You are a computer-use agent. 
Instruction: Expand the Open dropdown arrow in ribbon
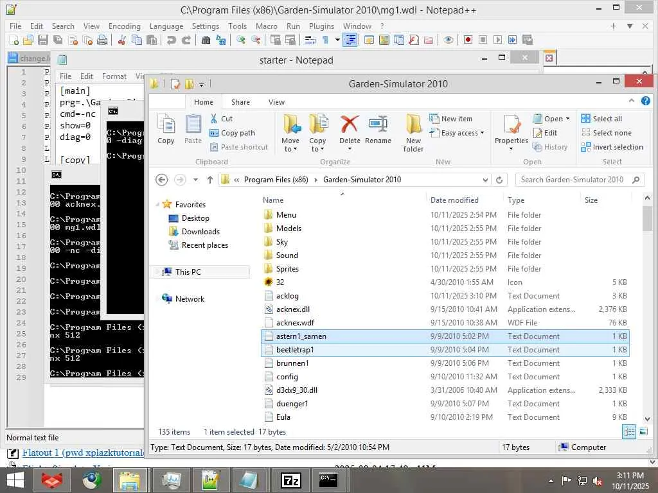(x=568, y=119)
